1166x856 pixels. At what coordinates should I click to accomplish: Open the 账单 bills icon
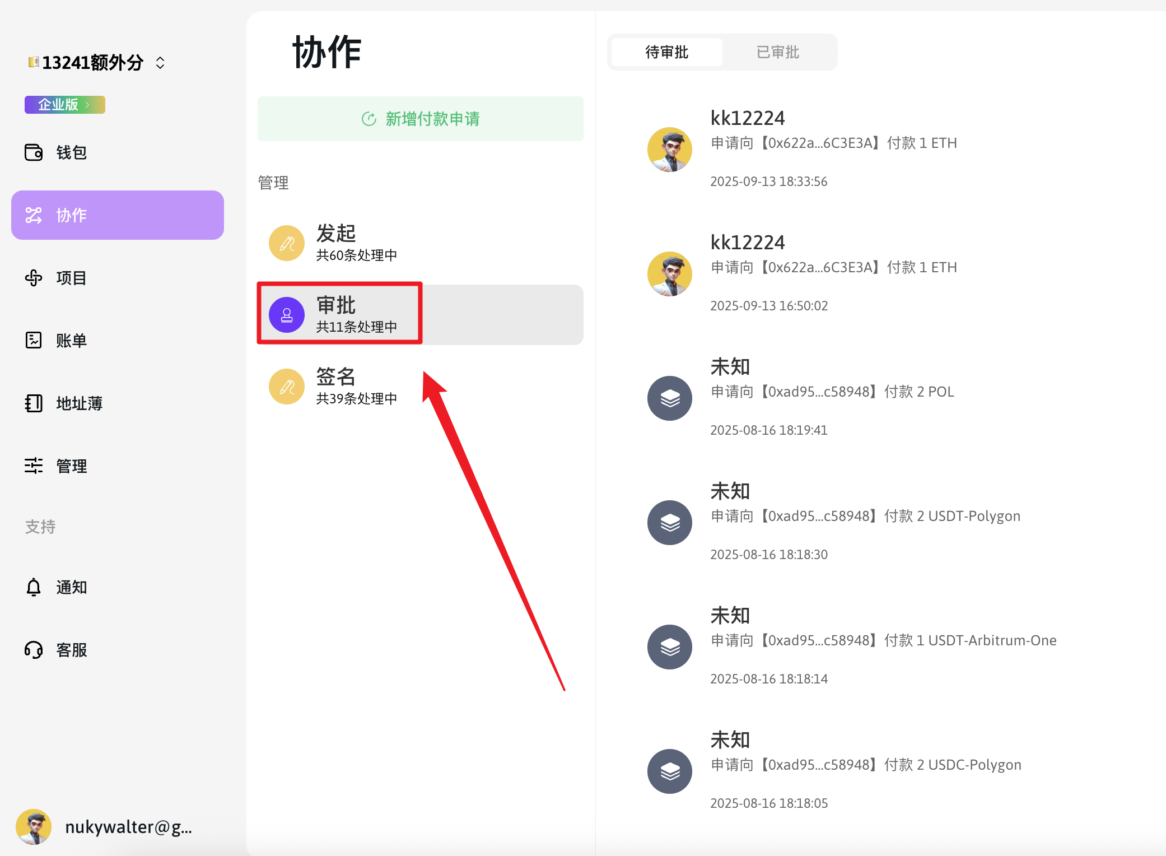[x=34, y=341]
